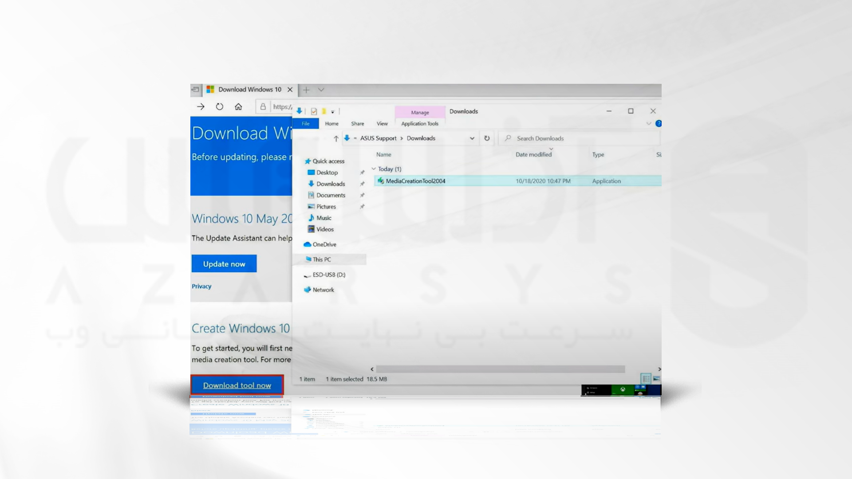This screenshot has width=852, height=479.
Task: Click Downloads in the breadcrumb path
Action: [x=421, y=138]
